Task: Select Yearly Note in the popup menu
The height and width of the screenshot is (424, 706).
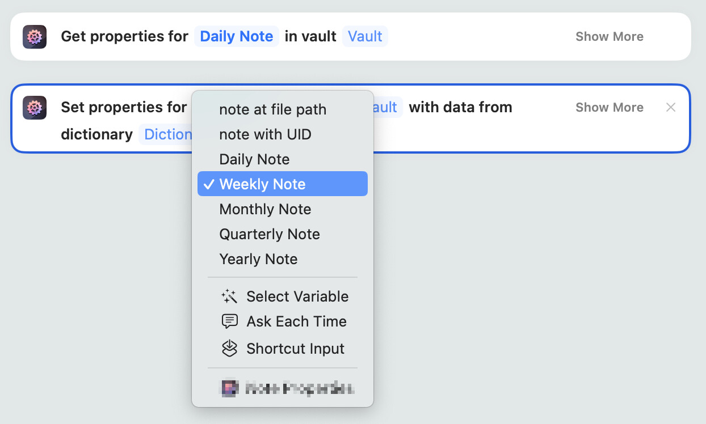Action: pyautogui.click(x=258, y=259)
